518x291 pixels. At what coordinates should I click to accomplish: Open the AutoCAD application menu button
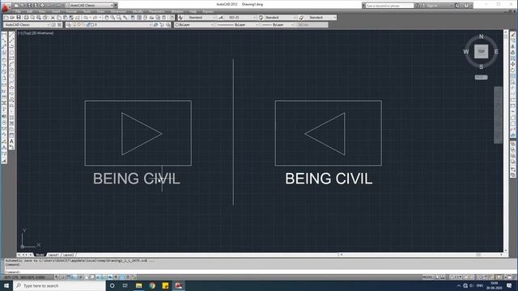pos(6,7)
